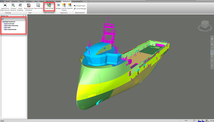Expand the Compartments tree node

(x=4, y=30)
